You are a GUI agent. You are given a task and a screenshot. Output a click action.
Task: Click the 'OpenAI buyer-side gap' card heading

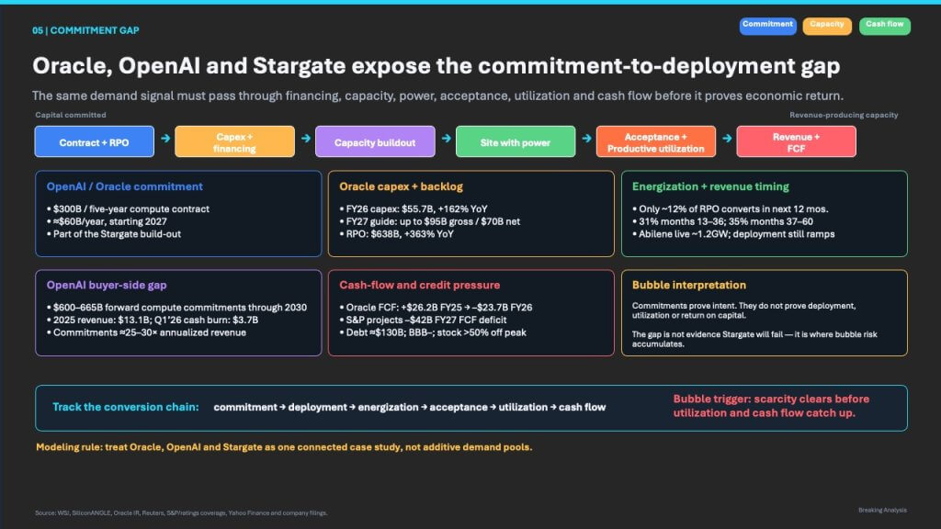(x=107, y=285)
